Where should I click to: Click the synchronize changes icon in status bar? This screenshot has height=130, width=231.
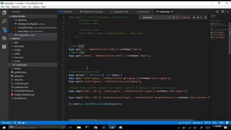(x=15, y=123)
